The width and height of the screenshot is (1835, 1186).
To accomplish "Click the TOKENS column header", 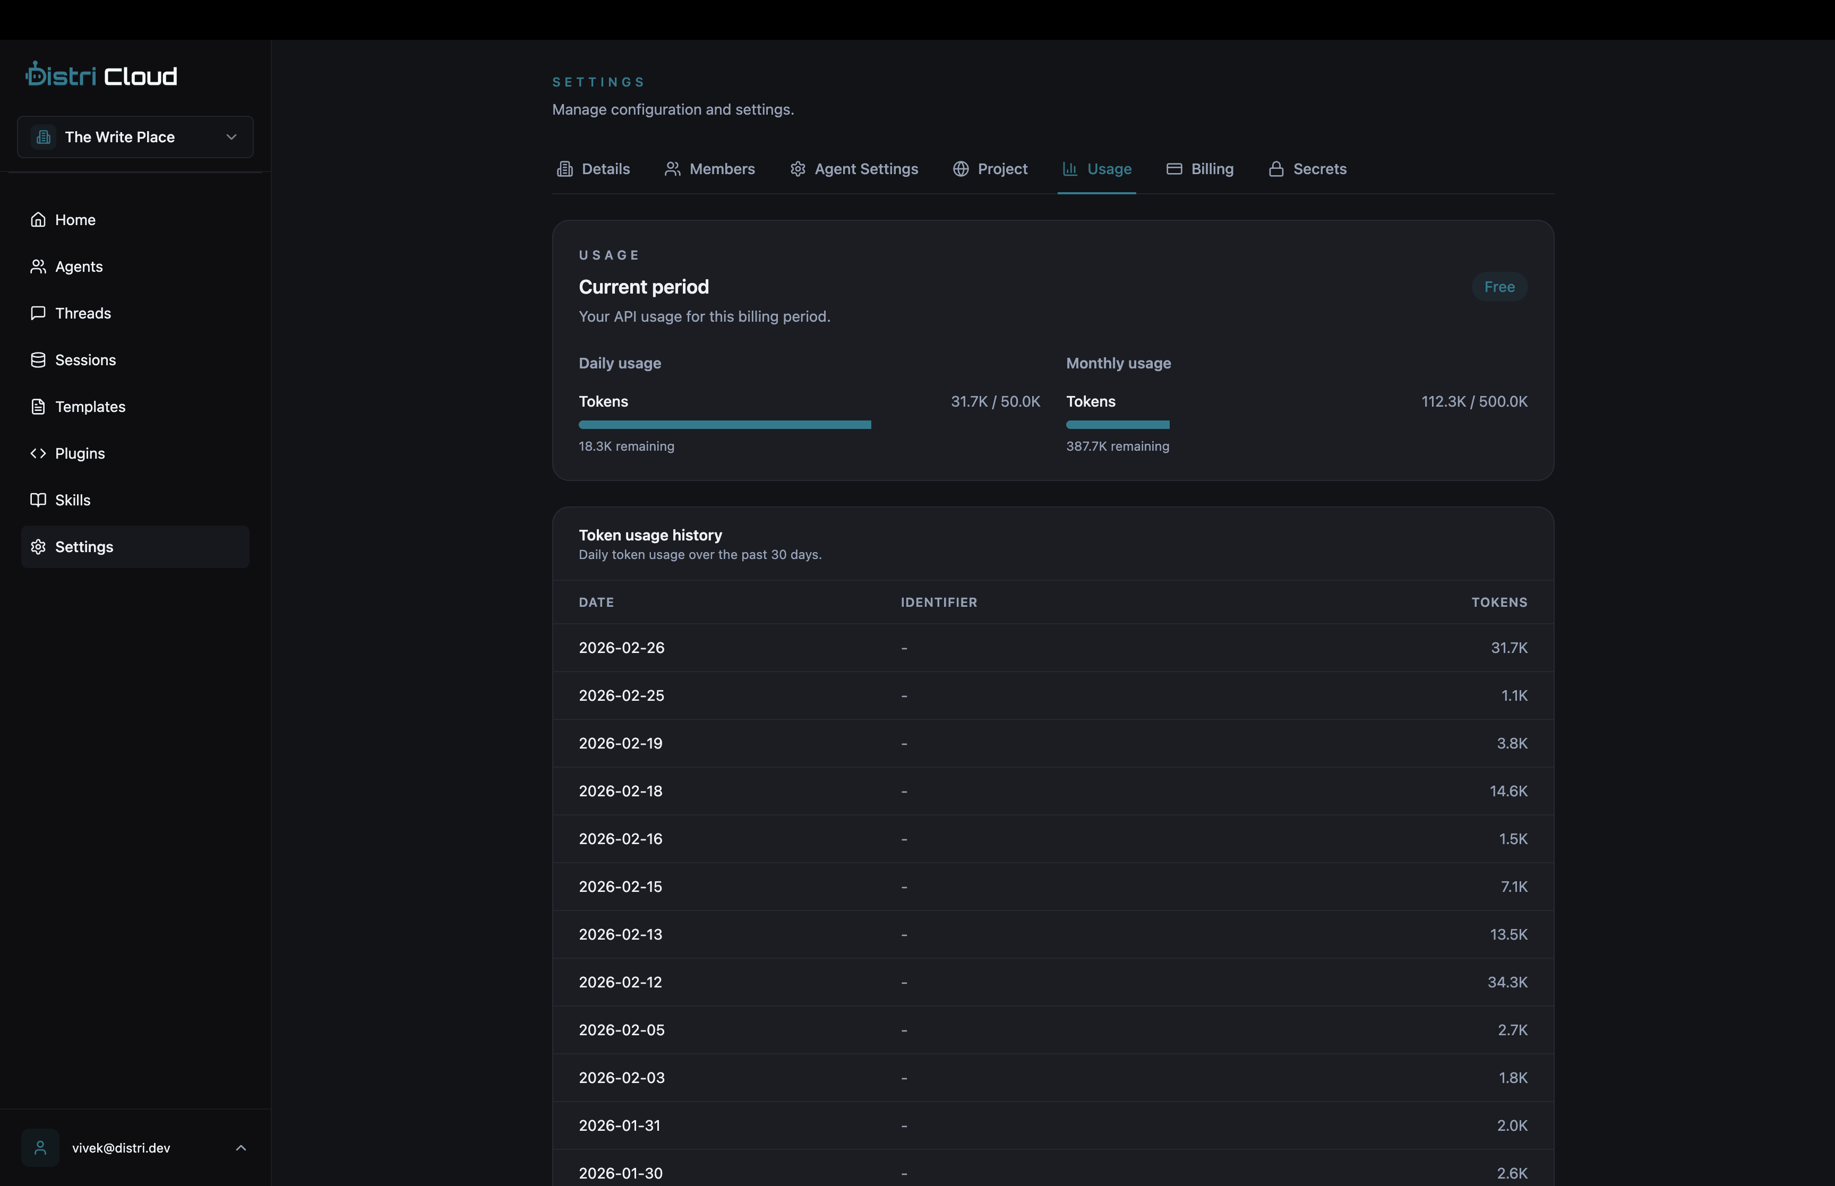I will click(1498, 602).
